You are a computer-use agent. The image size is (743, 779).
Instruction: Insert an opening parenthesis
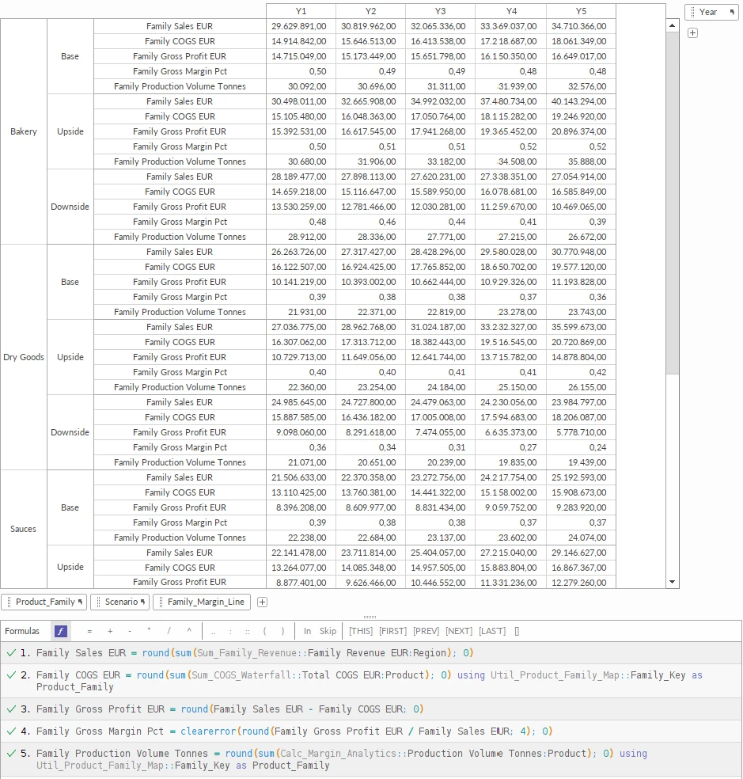pos(265,631)
